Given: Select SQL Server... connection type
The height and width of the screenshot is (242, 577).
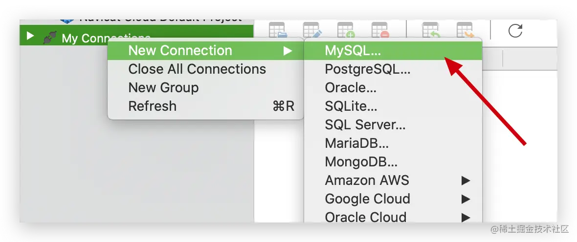Looking at the screenshot, I should pos(393,125).
